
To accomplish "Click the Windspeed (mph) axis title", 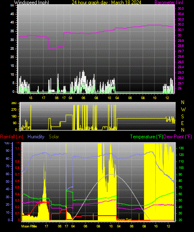I will 32,3.
